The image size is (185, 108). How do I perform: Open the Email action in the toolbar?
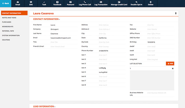tap(18, 3)
